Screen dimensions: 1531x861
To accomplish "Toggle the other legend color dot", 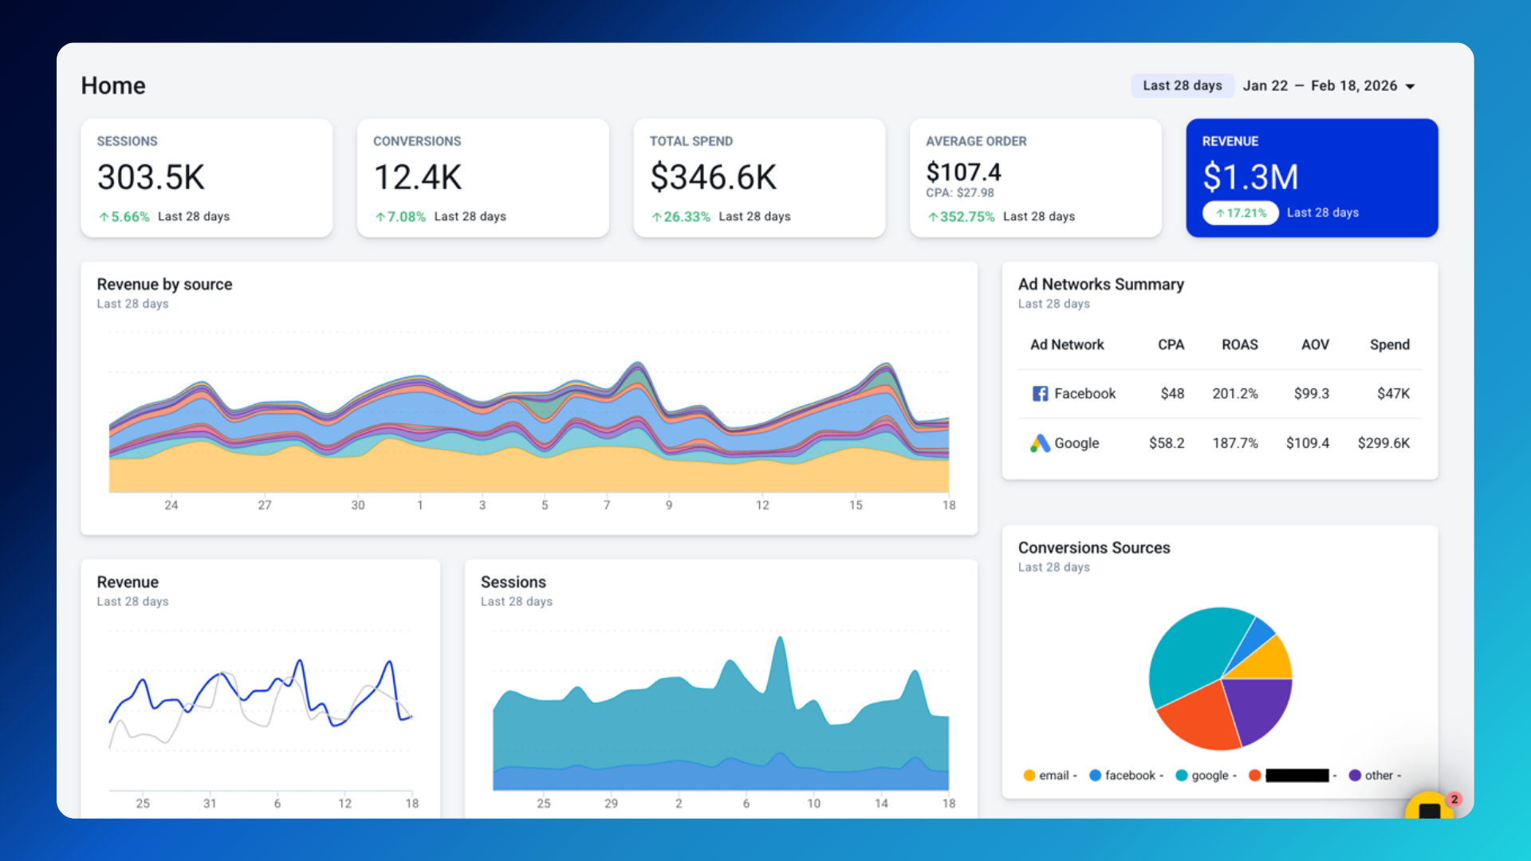I will (x=1355, y=776).
